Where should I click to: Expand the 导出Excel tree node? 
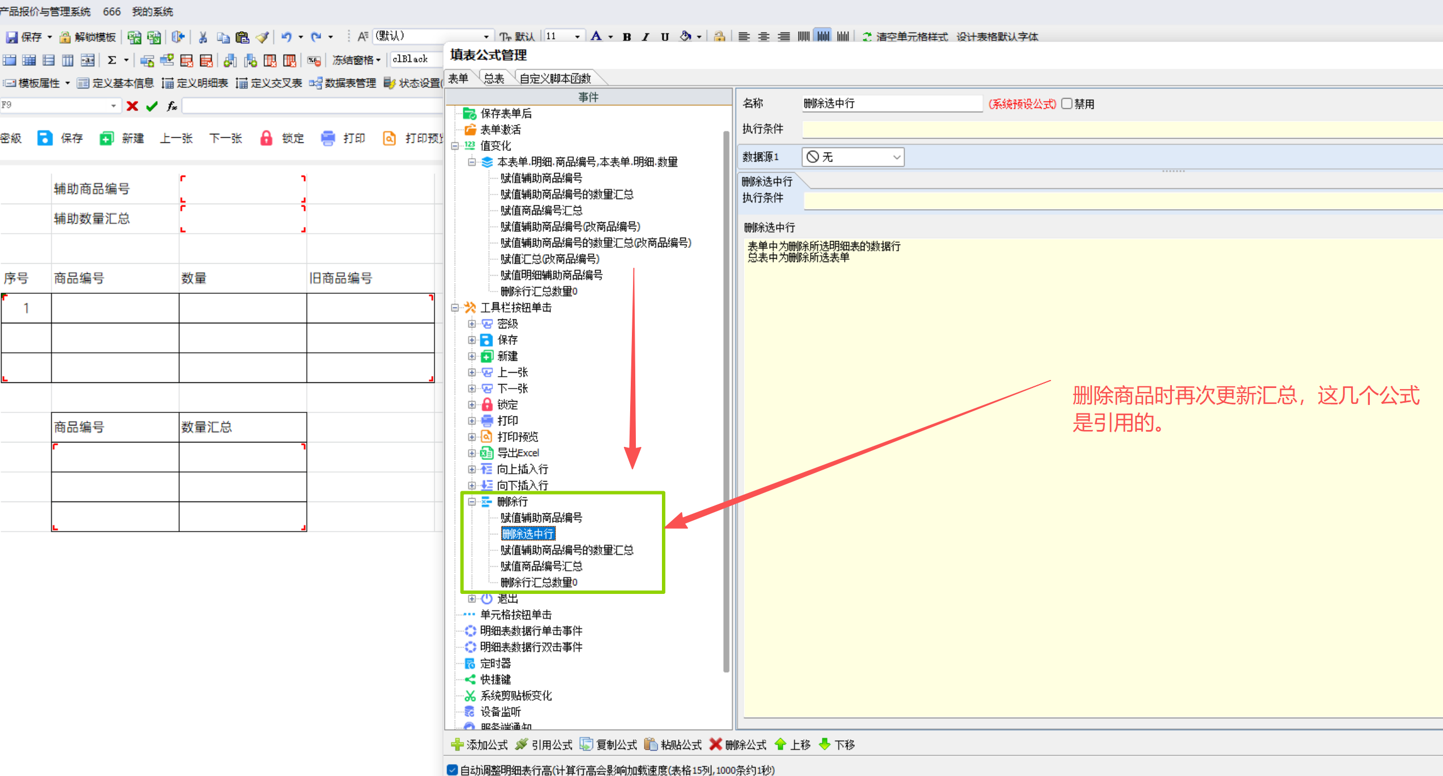pyautogui.click(x=471, y=453)
